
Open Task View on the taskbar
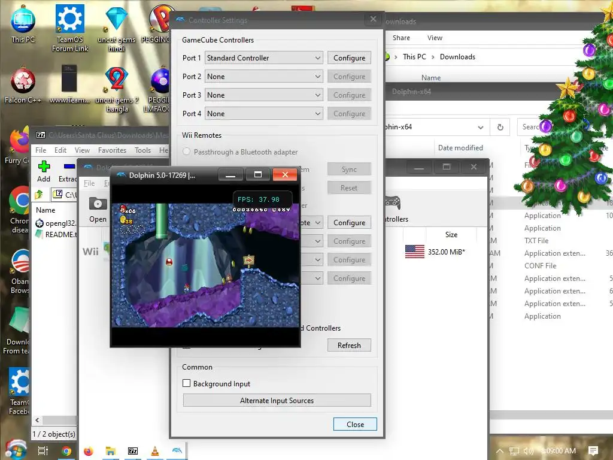[43, 451]
